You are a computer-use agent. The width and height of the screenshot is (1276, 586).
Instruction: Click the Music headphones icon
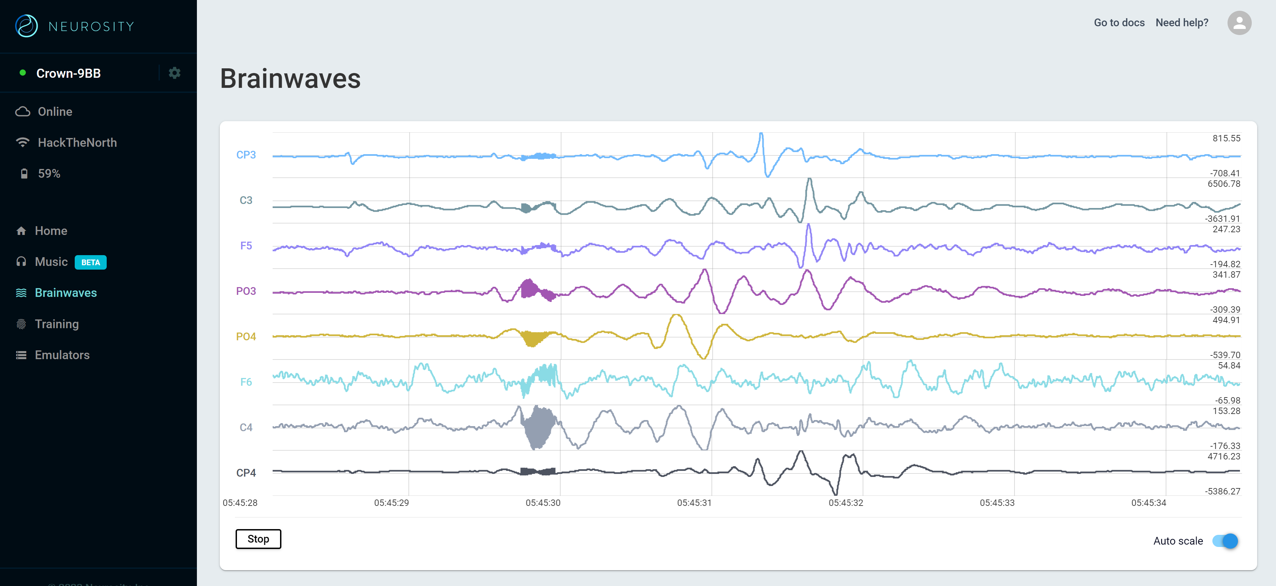coord(21,262)
